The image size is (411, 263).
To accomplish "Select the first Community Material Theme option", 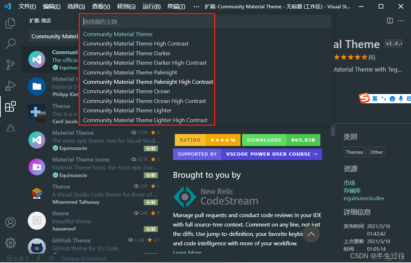I will coord(206,34).
